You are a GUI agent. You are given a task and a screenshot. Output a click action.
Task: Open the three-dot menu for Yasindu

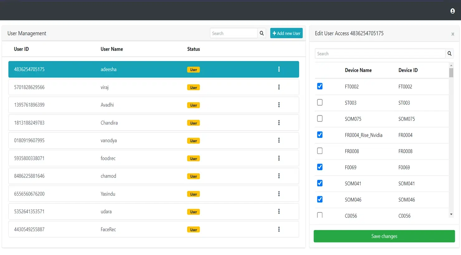click(x=279, y=194)
